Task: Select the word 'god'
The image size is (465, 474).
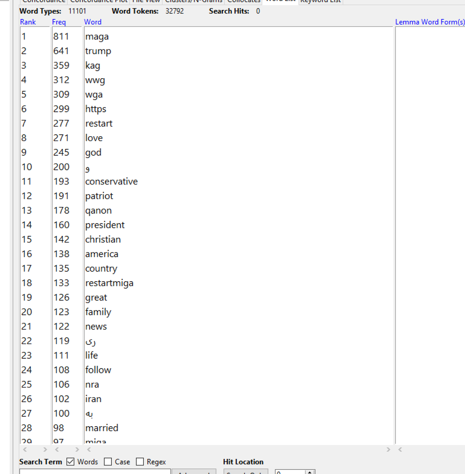Action: pos(93,152)
